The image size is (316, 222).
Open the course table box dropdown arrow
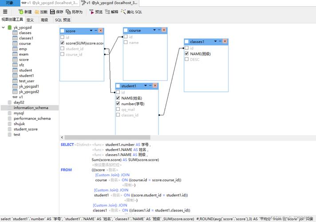[x=154, y=30]
